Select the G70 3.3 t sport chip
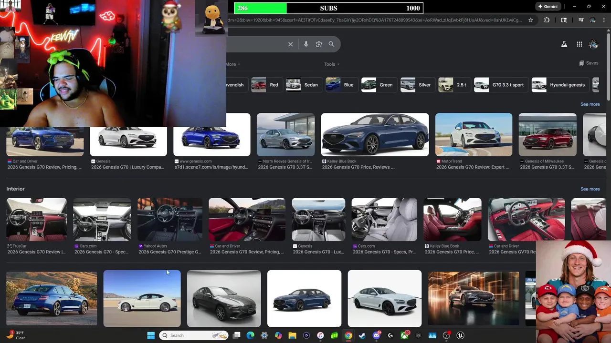 500,85
